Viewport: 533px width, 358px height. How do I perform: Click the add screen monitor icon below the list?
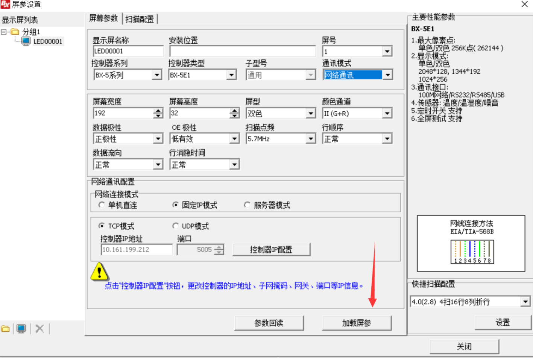pyautogui.click(x=21, y=329)
